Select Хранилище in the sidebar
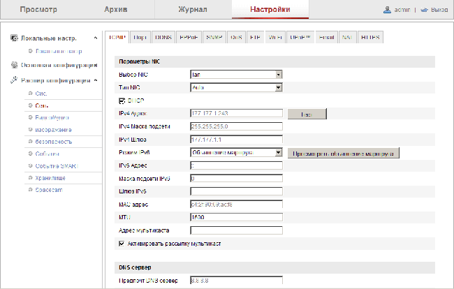 pyautogui.click(x=50, y=178)
